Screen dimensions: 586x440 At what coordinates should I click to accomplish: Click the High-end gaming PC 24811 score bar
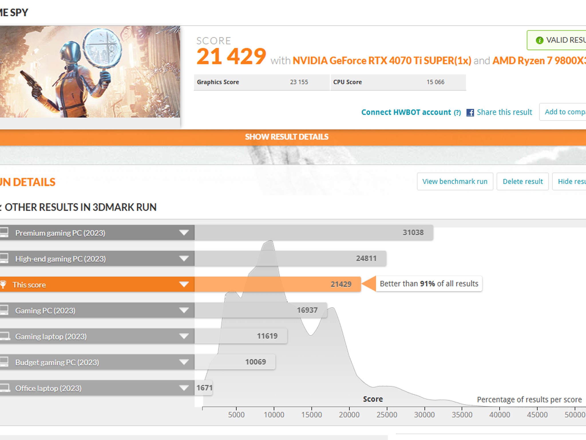(x=290, y=258)
